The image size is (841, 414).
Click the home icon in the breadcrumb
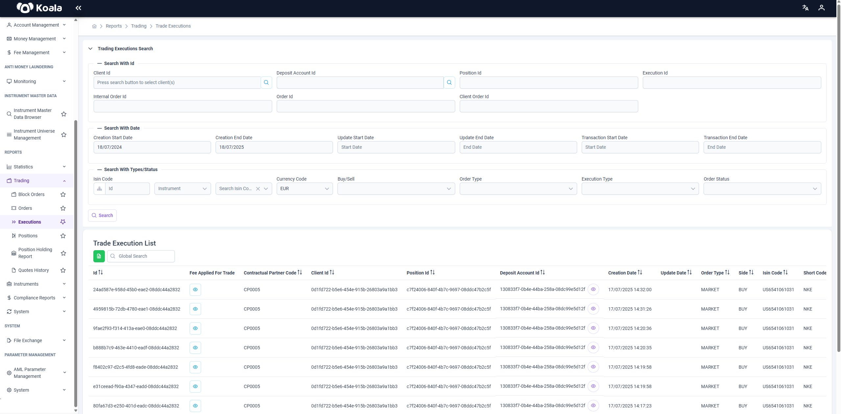(94, 26)
